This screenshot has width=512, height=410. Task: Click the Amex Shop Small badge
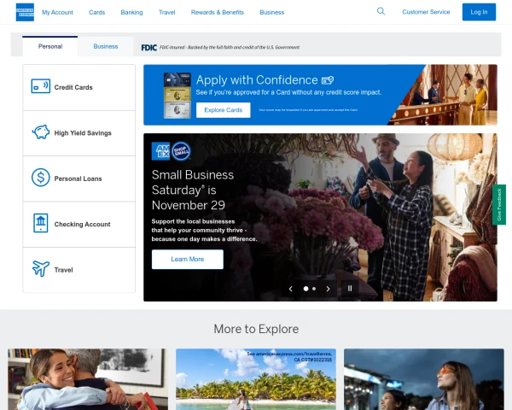172,151
